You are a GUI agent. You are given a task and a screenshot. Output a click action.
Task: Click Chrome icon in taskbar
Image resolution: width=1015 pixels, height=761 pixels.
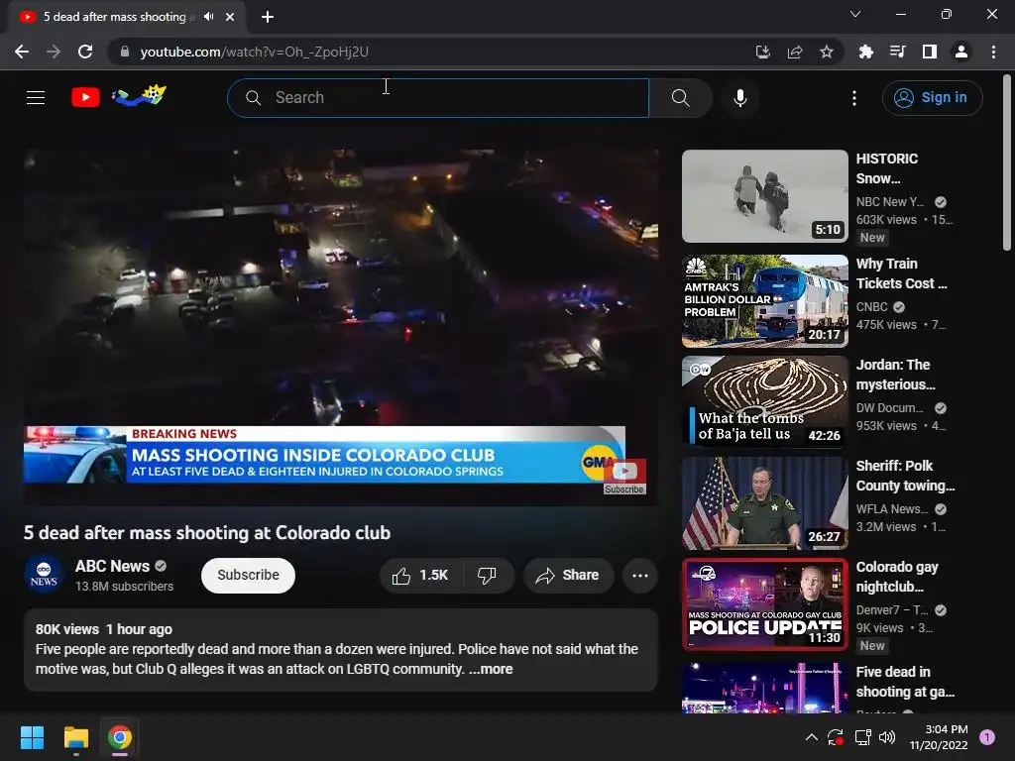tap(120, 737)
